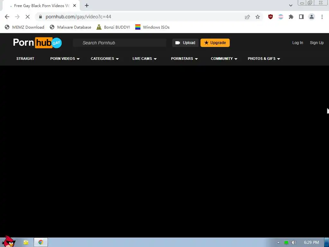Image resolution: width=329 pixels, height=247 pixels.
Task: Click the 6:29 PM taskbar clock
Action: (311, 242)
